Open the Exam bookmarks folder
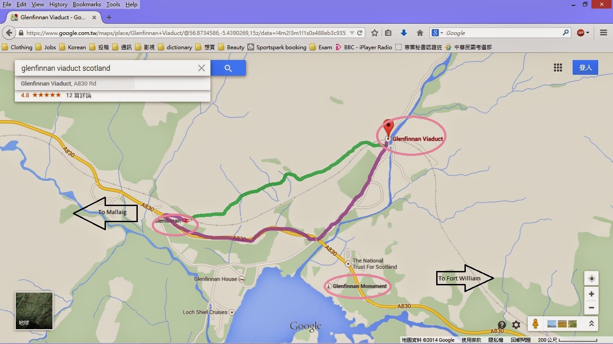 pyautogui.click(x=321, y=47)
